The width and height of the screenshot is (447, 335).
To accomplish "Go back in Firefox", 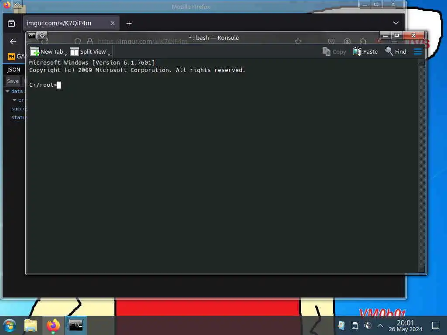I will [13, 42].
